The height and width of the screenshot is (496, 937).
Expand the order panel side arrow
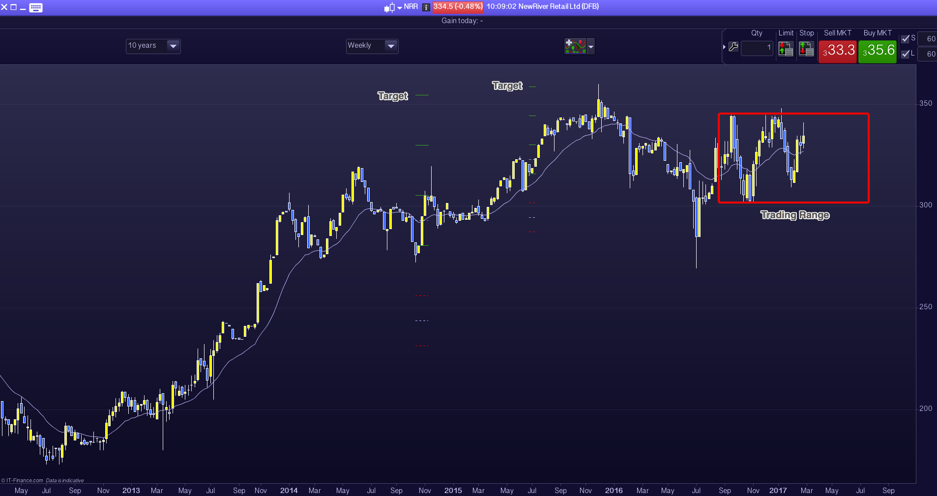[x=724, y=47]
